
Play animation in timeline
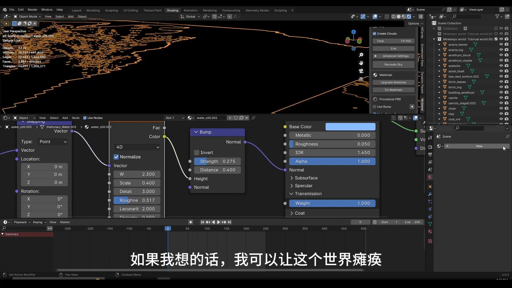coord(219,222)
